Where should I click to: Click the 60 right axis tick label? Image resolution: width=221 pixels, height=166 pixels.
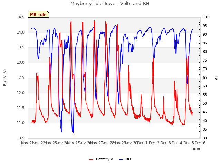[205, 86]
